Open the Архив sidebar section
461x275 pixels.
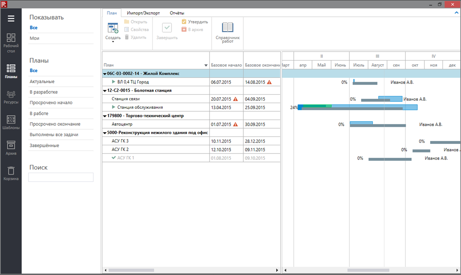click(11, 148)
